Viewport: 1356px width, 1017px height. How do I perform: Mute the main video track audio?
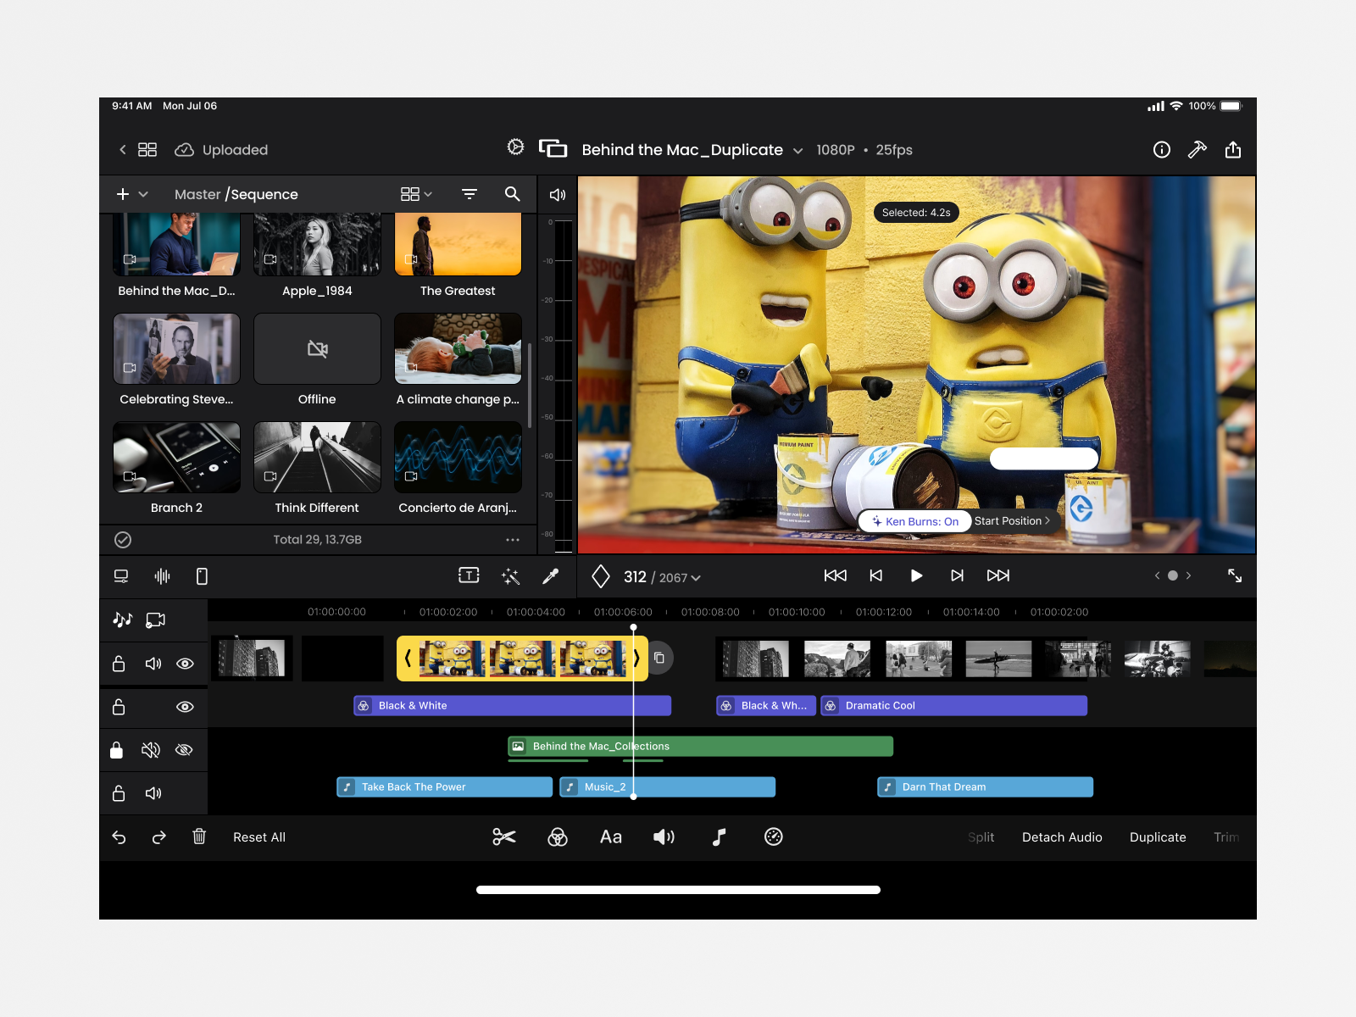coord(153,664)
